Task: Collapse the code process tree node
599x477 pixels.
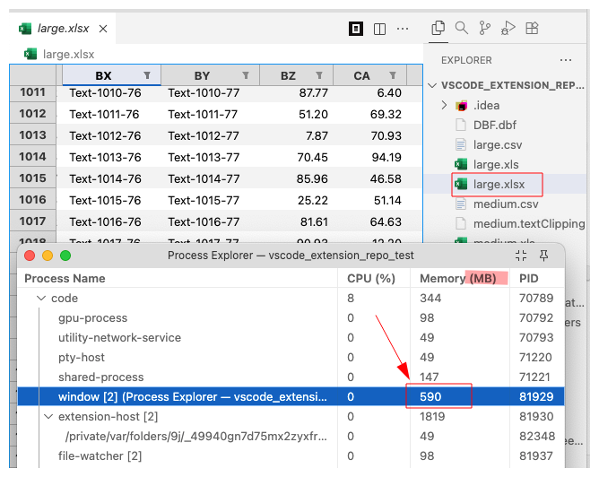Action: (x=41, y=299)
